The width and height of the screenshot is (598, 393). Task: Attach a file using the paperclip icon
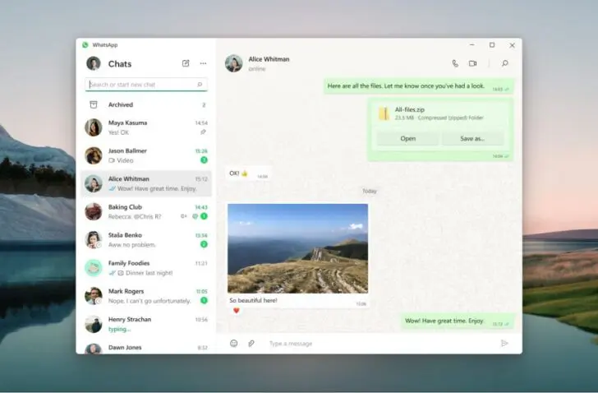coord(251,344)
